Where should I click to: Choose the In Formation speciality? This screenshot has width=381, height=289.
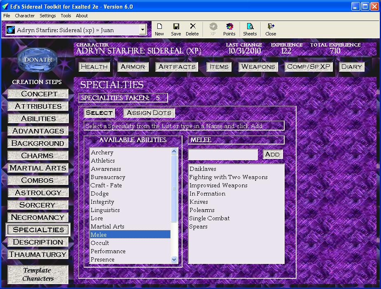pos(236,194)
